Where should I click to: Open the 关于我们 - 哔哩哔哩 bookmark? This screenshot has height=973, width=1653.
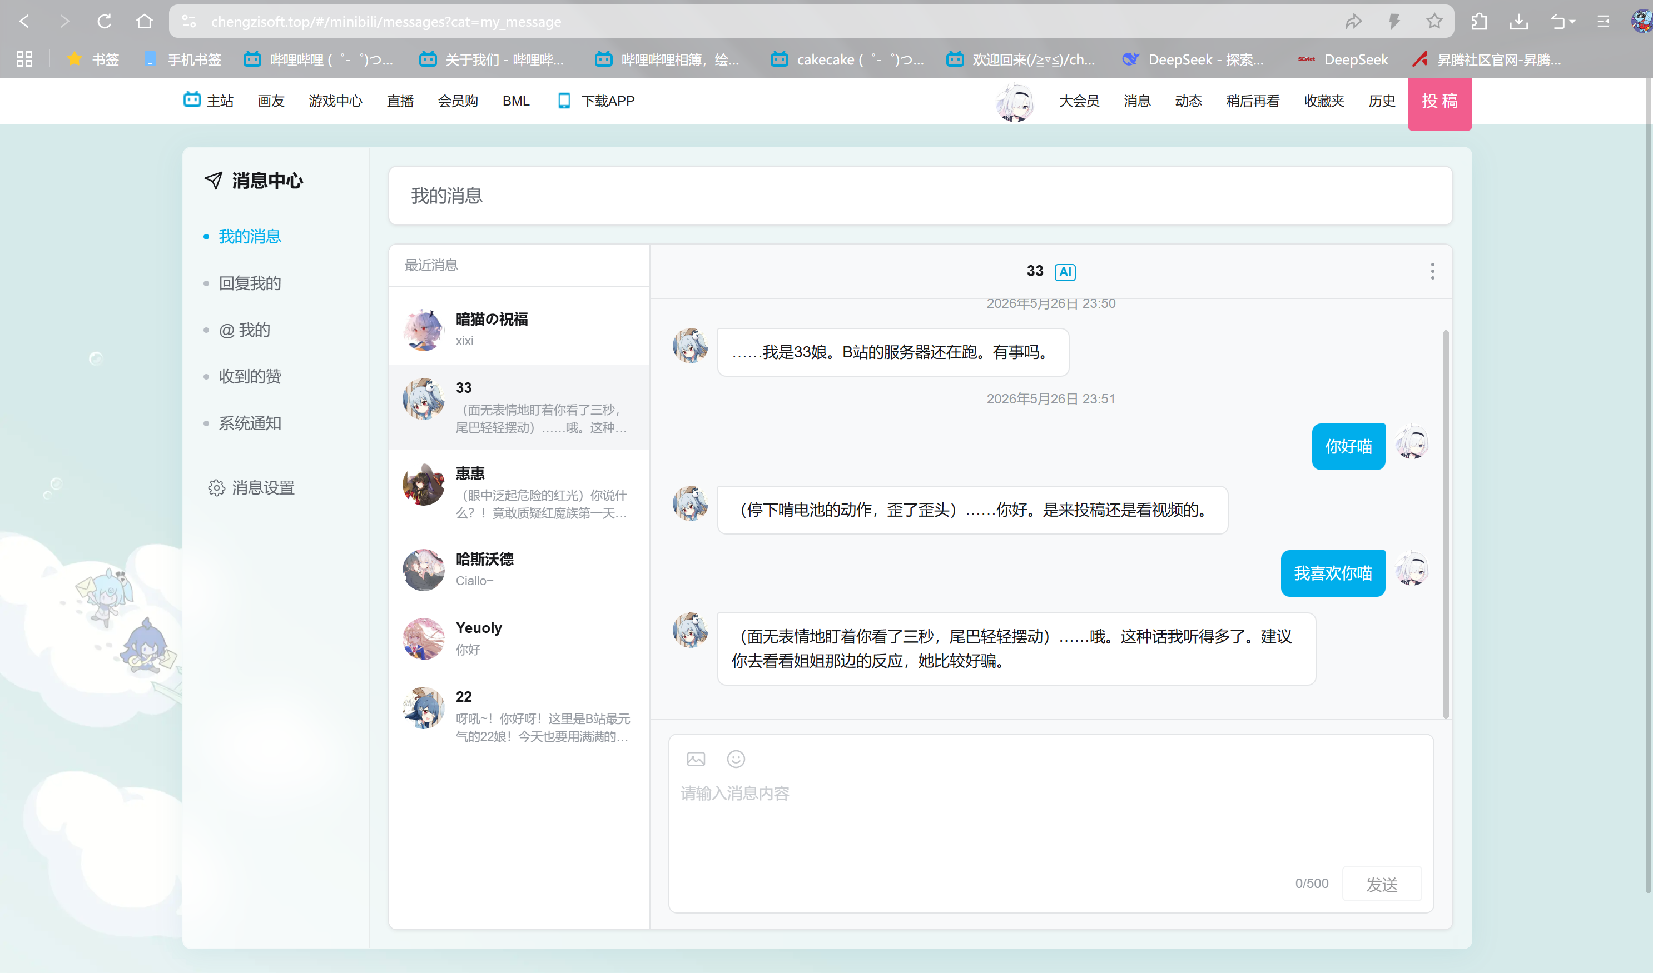[x=492, y=59]
